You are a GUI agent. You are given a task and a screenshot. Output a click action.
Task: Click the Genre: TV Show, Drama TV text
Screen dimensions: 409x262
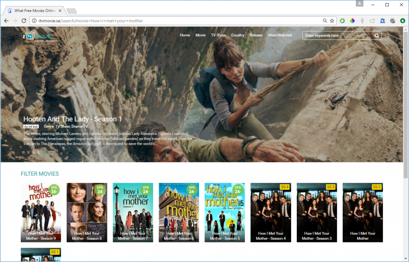pyautogui.click(x=66, y=126)
